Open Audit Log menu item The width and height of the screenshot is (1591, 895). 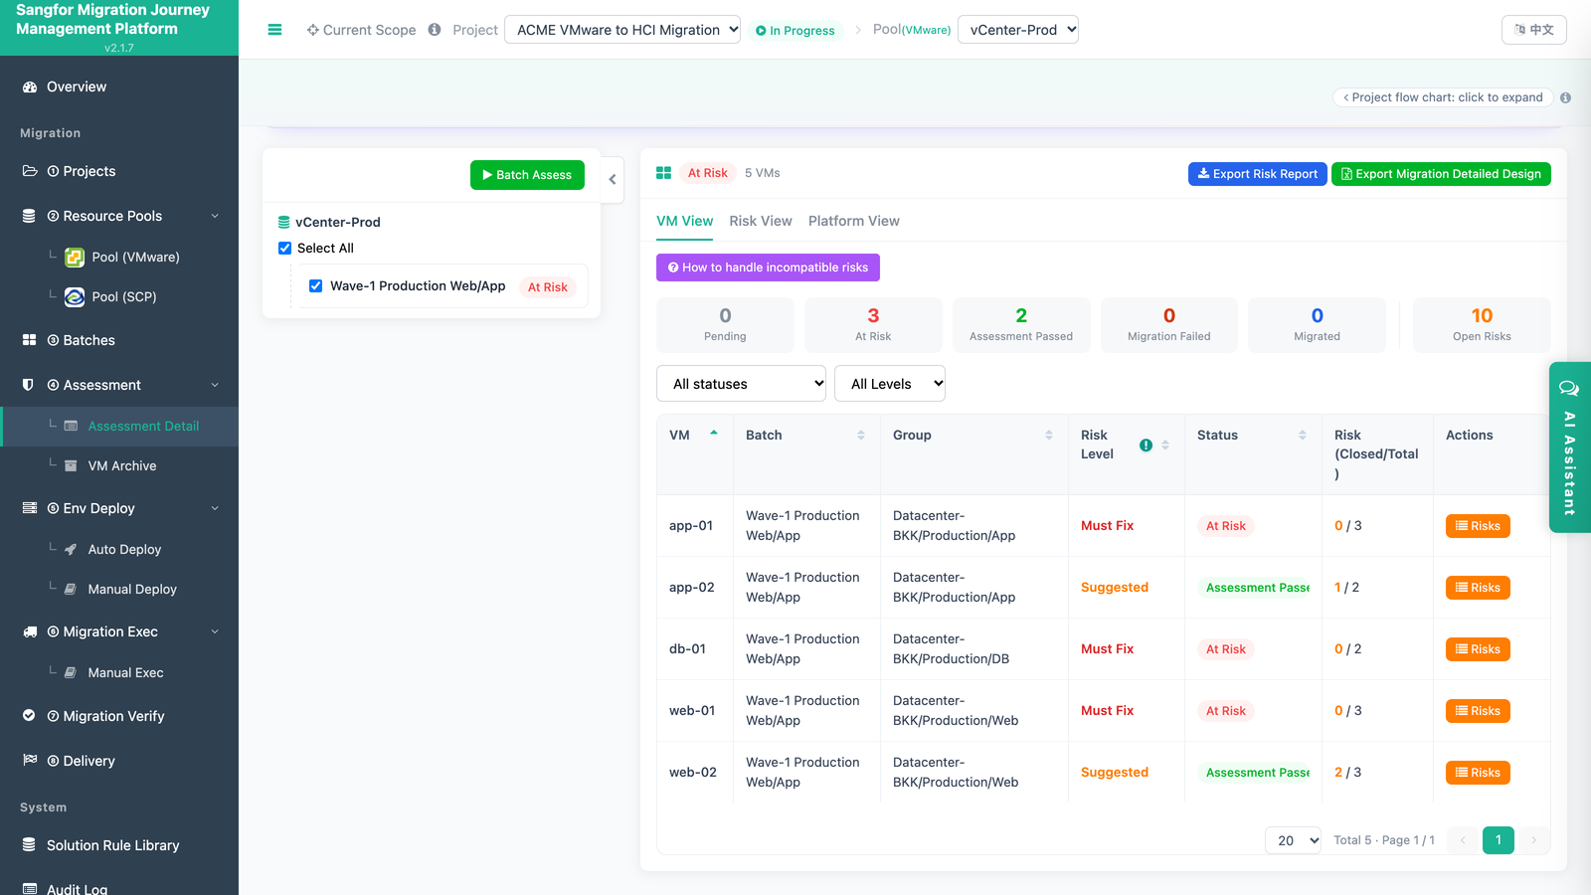pos(119,889)
